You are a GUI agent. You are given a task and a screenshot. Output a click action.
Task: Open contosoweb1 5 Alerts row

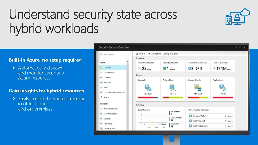[x=211, y=121]
